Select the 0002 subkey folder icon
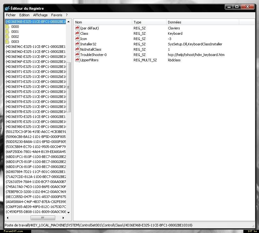259x233 pixels. coord(7,37)
